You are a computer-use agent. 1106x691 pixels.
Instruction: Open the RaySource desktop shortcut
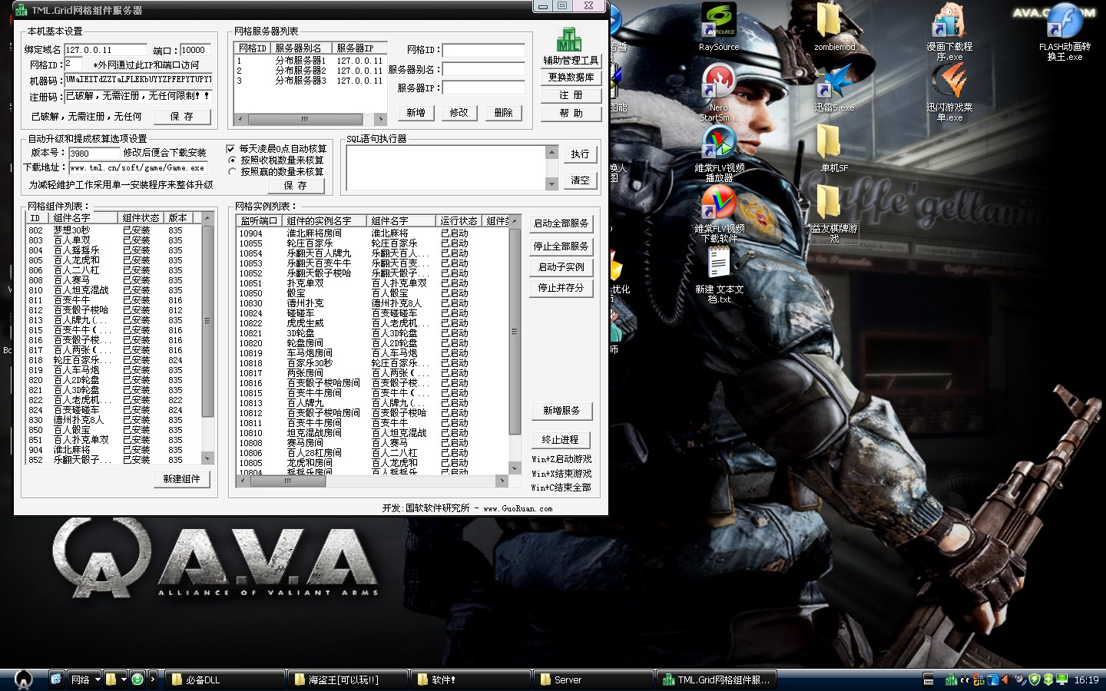719,27
